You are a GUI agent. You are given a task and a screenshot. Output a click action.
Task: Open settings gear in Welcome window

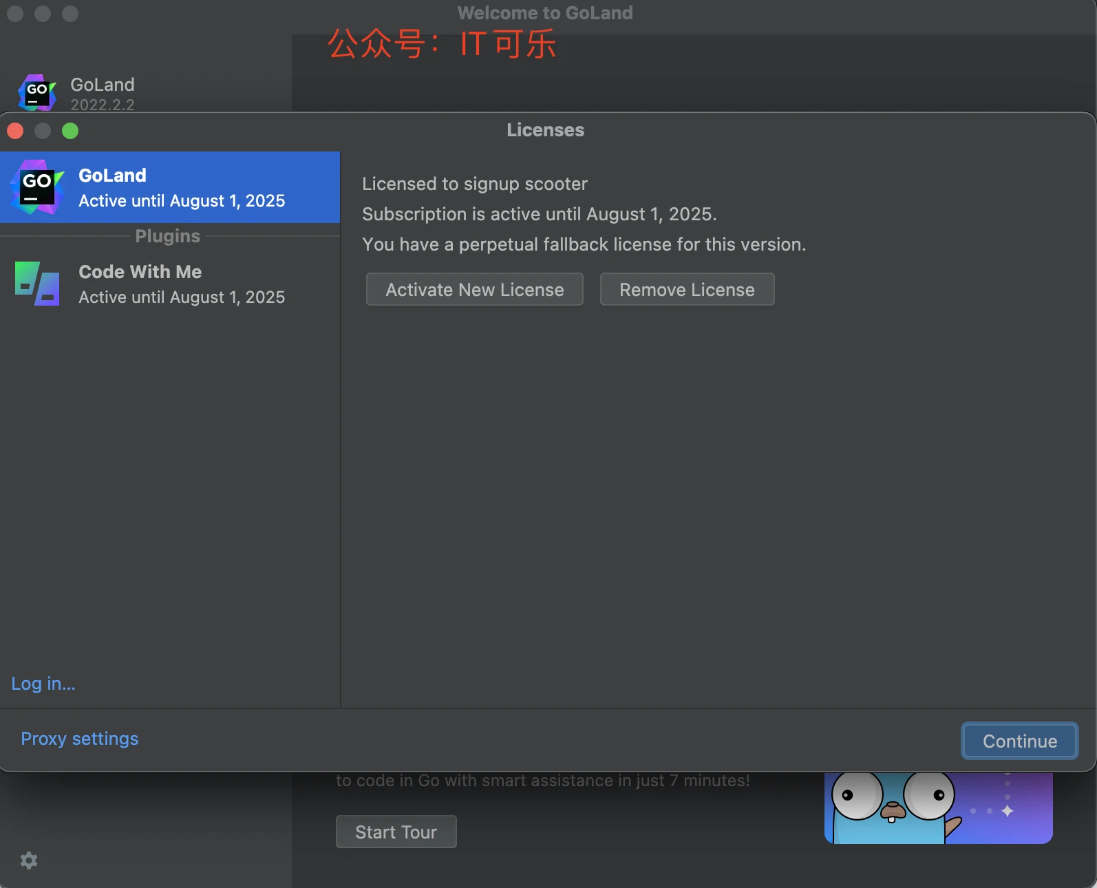tap(29, 860)
